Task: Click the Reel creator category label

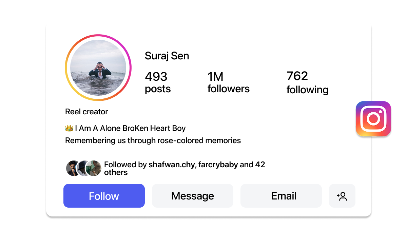Action: [x=86, y=112]
